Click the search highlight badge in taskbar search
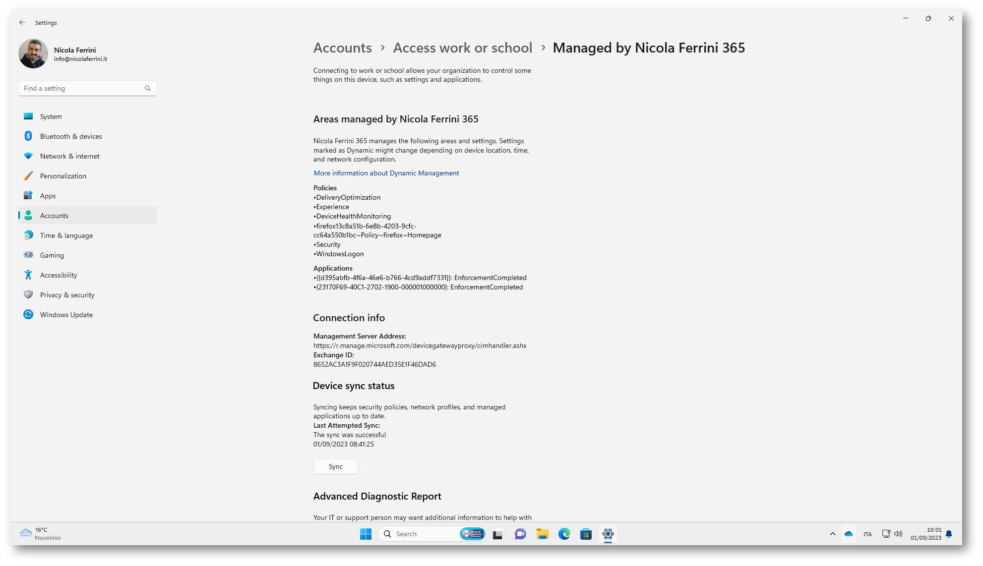The image size is (983, 566). (x=472, y=534)
